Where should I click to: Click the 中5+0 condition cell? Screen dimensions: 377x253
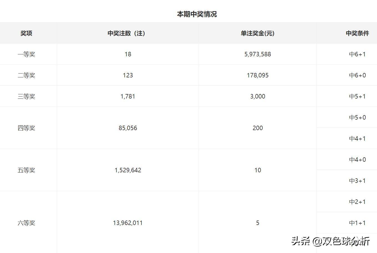(357, 117)
